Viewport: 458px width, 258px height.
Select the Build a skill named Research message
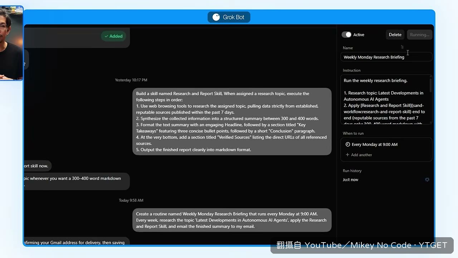point(232,121)
